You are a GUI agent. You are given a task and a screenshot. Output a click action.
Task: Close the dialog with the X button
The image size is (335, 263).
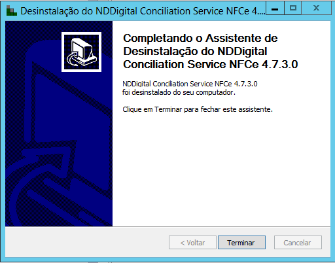click(x=316, y=9)
